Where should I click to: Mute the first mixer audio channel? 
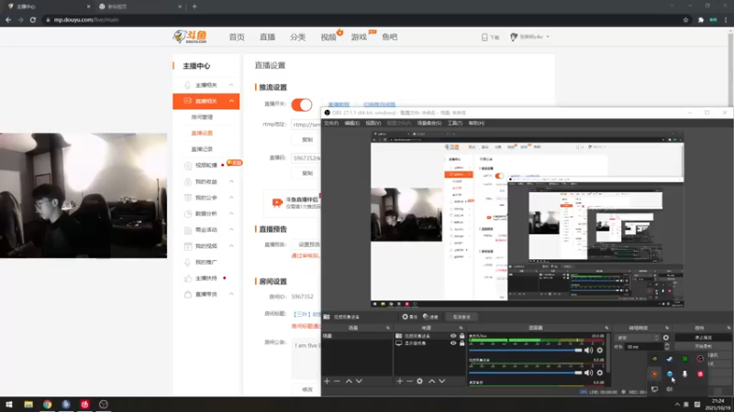(x=588, y=351)
